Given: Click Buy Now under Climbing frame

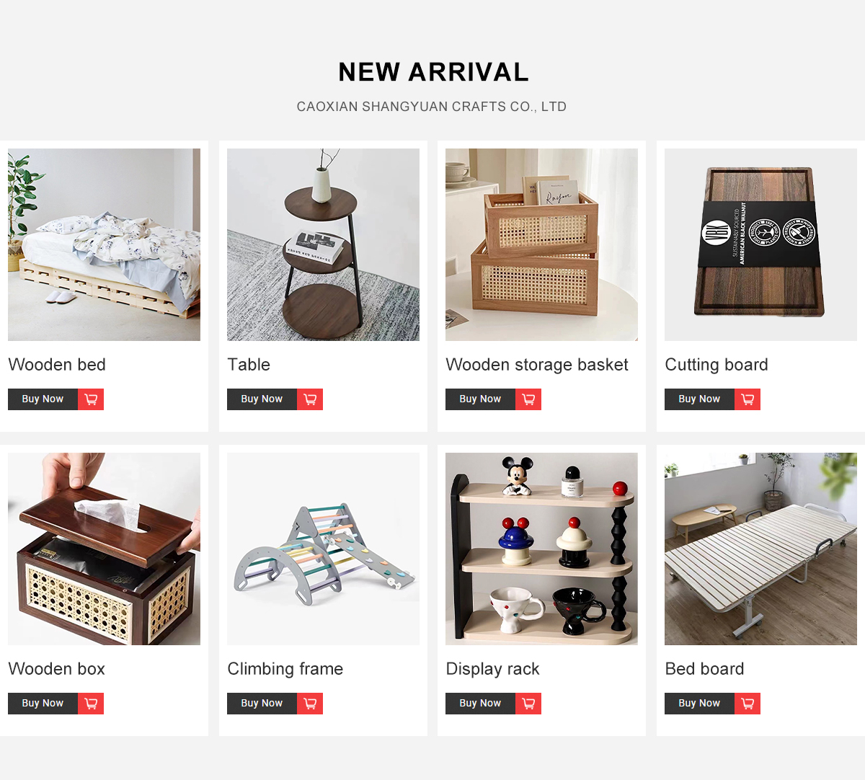Looking at the screenshot, I should (x=262, y=704).
